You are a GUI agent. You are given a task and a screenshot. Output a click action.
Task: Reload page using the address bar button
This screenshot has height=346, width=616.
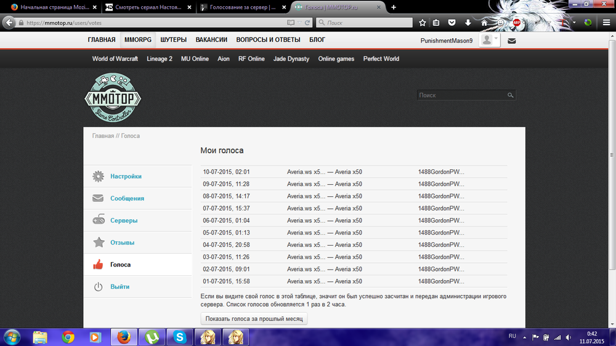[307, 23]
